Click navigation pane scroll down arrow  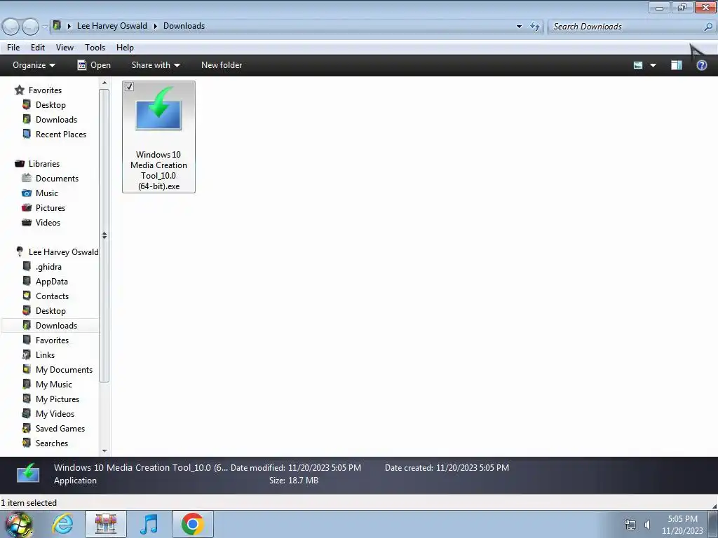click(x=104, y=450)
